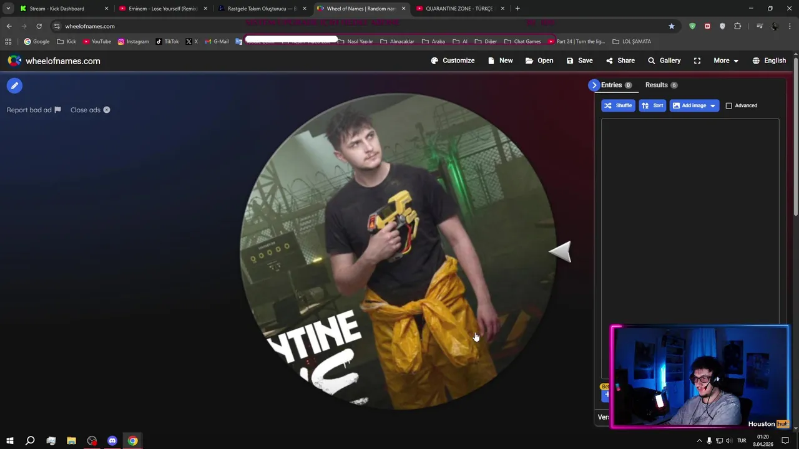The height and width of the screenshot is (449, 799).
Task: Save the current wheel
Action: coord(579,60)
